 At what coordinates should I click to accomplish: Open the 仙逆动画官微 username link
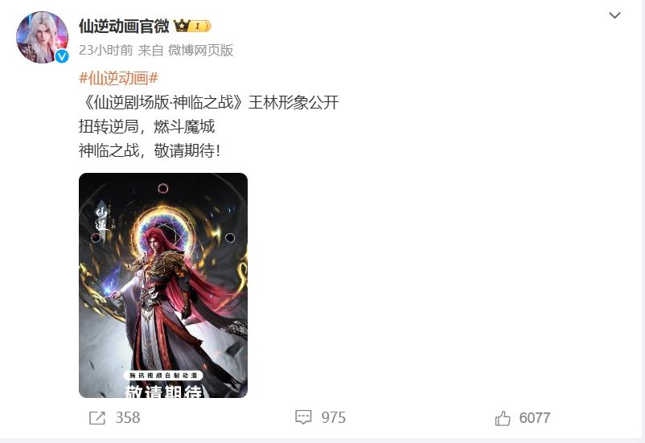click(124, 27)
